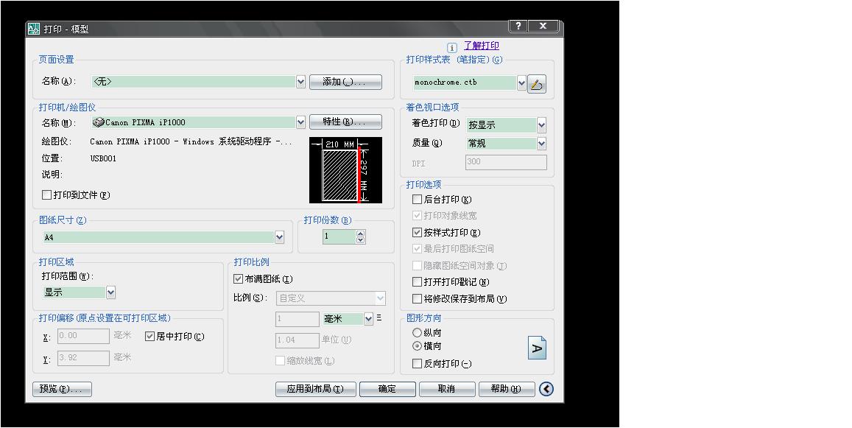The image size is (852, 428).
Task: Click the paper size preview thumbnail
Action: [345, 170]
